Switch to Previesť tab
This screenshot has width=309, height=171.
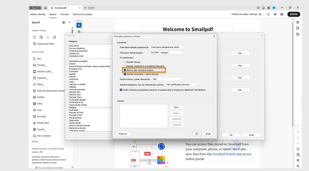[65, 14]
